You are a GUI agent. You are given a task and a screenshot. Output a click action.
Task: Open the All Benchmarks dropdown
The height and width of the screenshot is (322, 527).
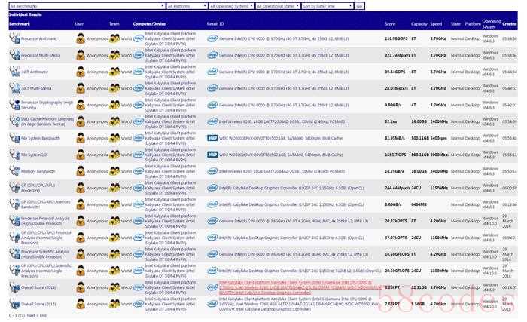87,6
